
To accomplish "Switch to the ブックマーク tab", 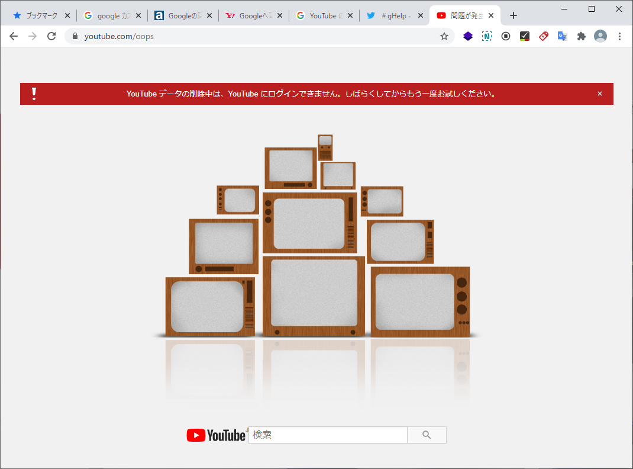I will tap(40, 16).
